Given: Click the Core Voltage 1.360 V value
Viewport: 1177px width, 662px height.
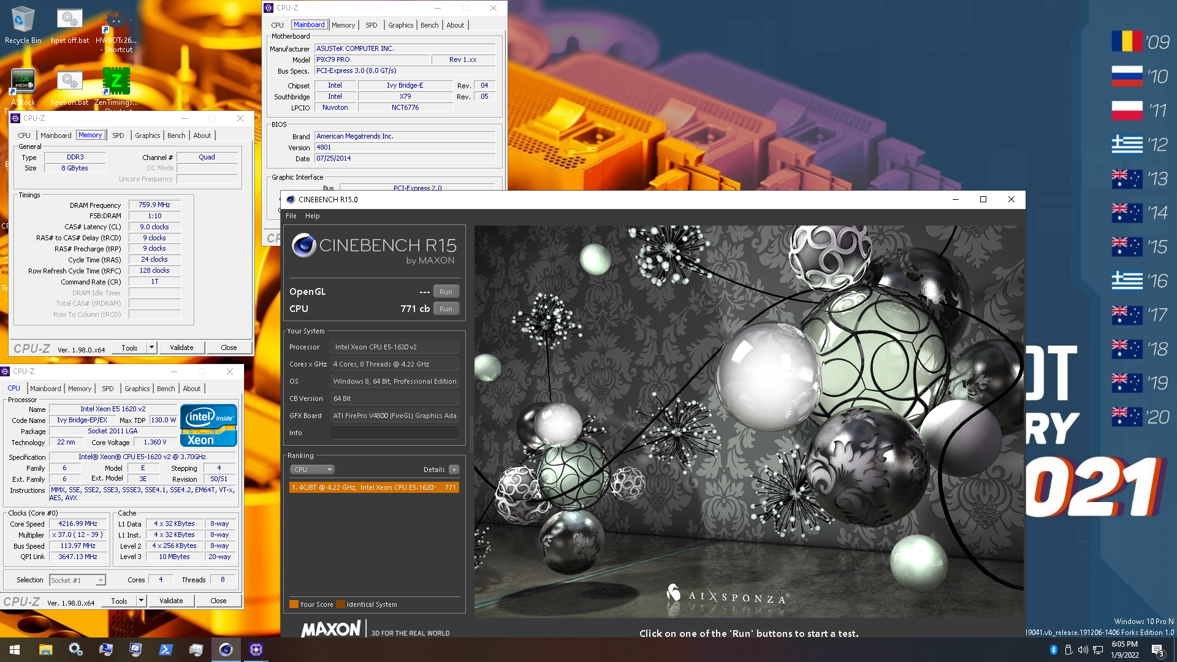Looking at the screenshot, I should [154, 443].
